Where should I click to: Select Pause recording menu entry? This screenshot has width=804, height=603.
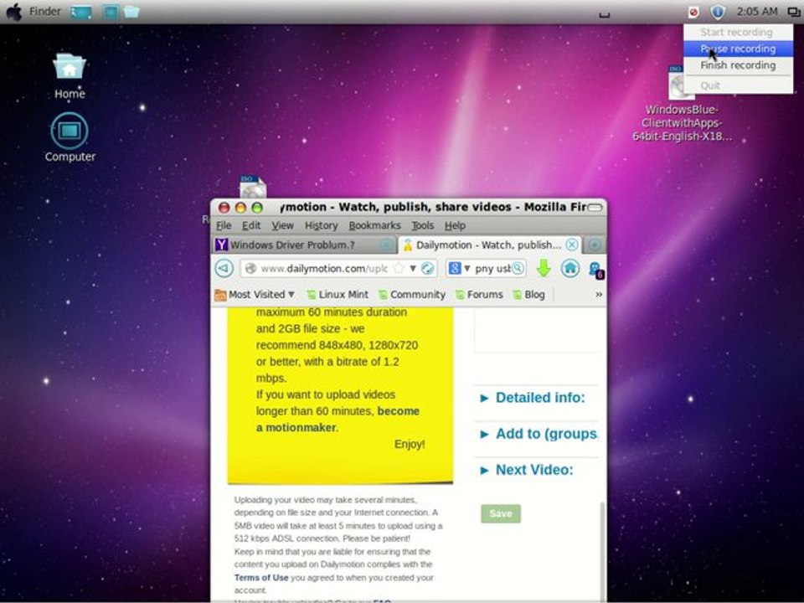click(738, 49)
